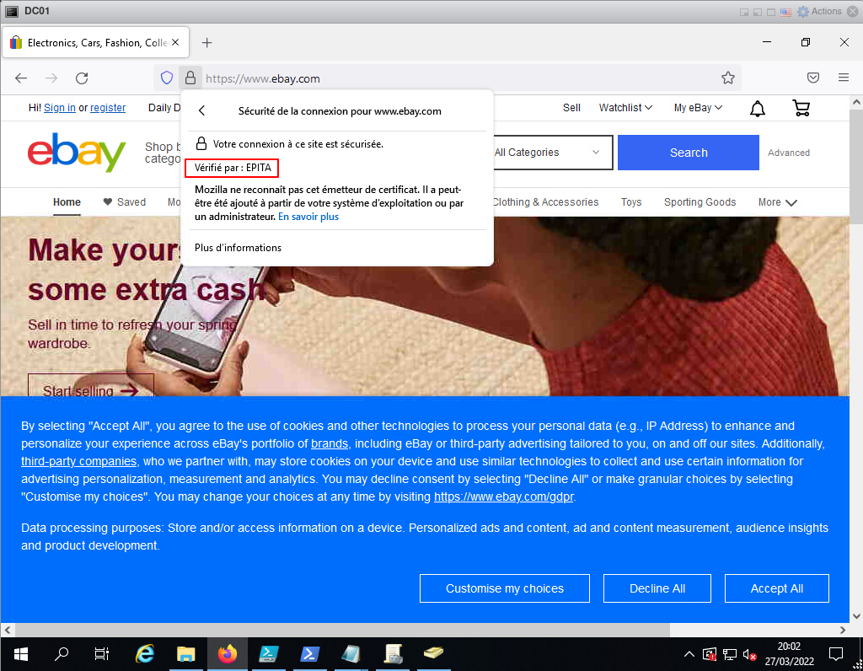Expand the My eBay dropdown
Viewport: 863px width, 671px height.
(x=698, y=108)
